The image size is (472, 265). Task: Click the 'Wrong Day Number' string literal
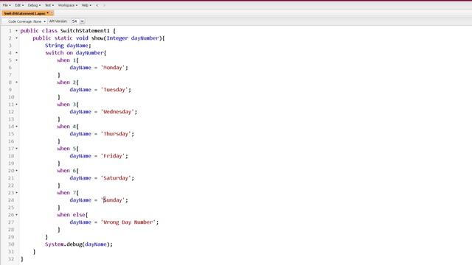click(128, 222)
